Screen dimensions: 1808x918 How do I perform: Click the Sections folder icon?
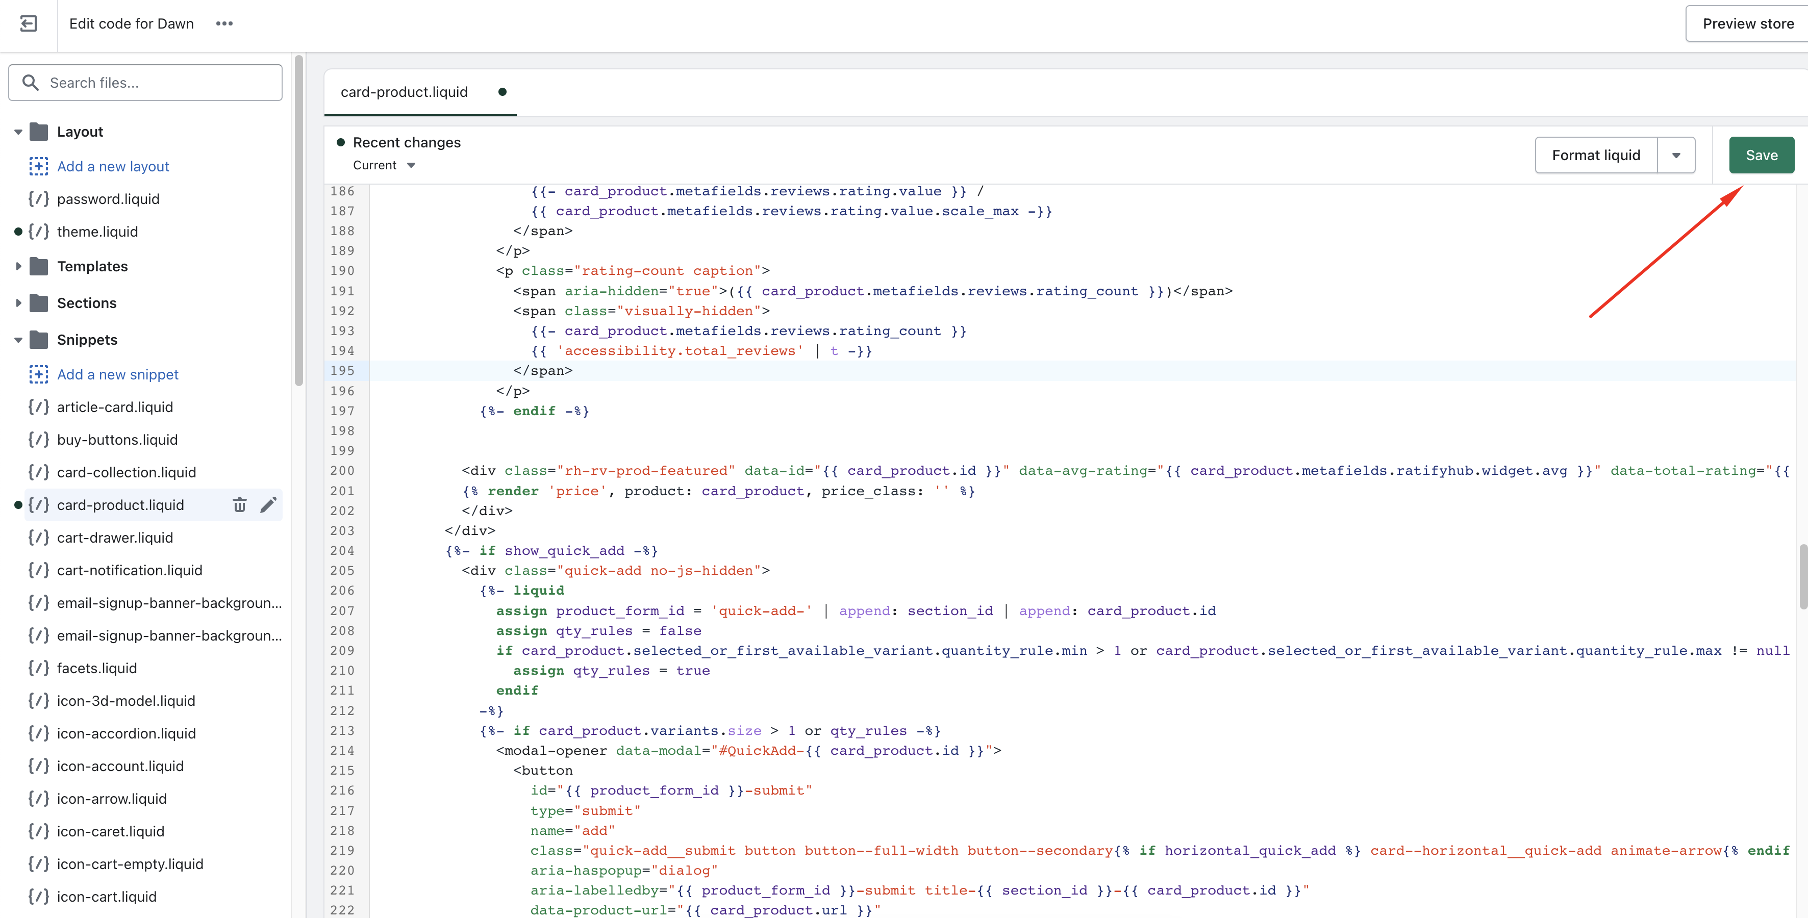coord(39,303)
